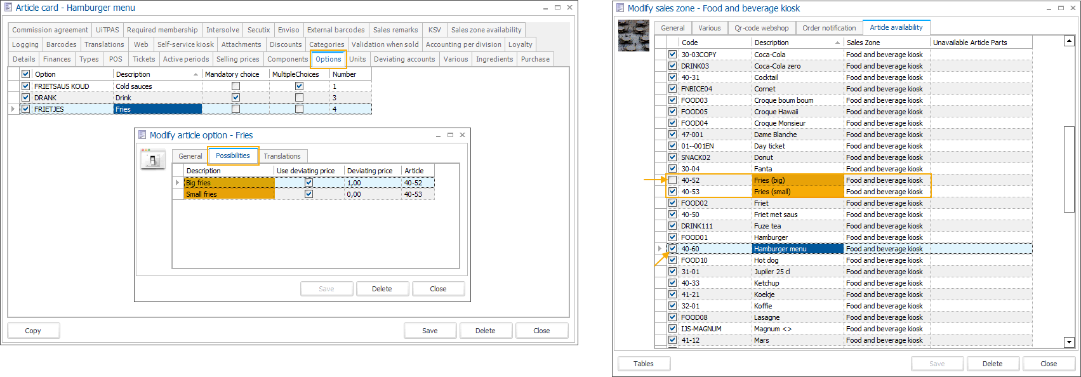Click the Modify article option window icon

click(142, 135)
